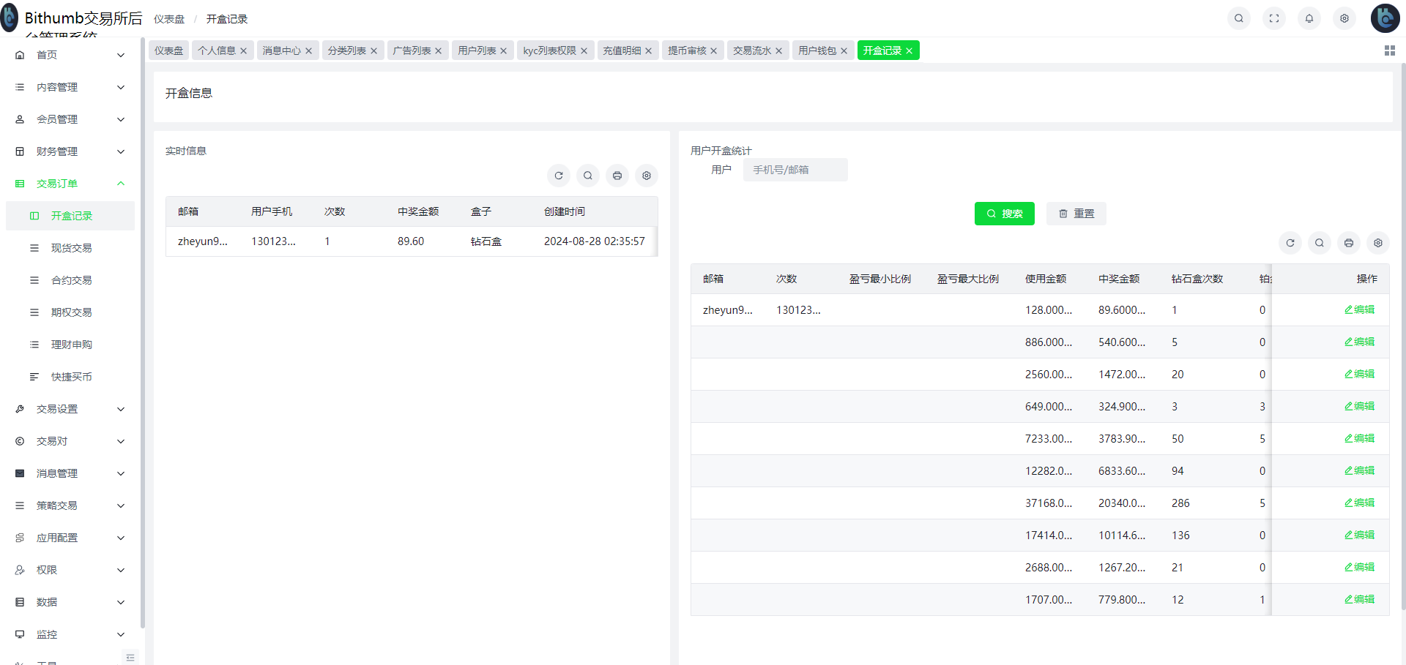Click the 重置 reset button
The height and width of the screenshot is (665, 1406).
click(x=1076, y=214)
